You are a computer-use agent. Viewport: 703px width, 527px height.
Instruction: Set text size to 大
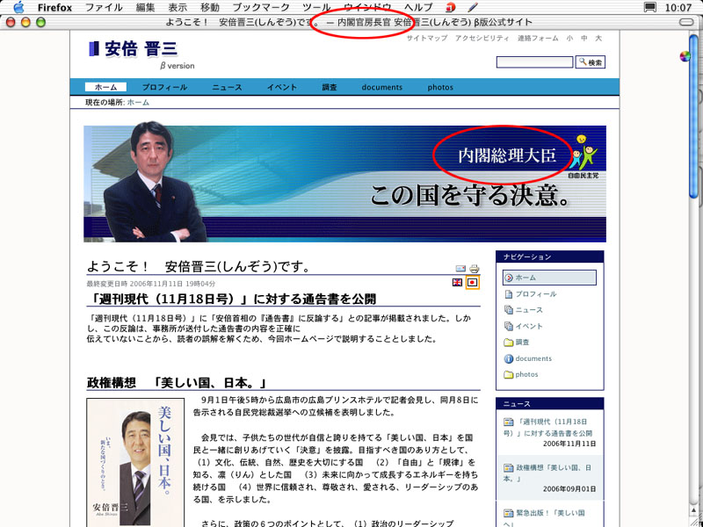pyautogui.click(x=598, y=39)
